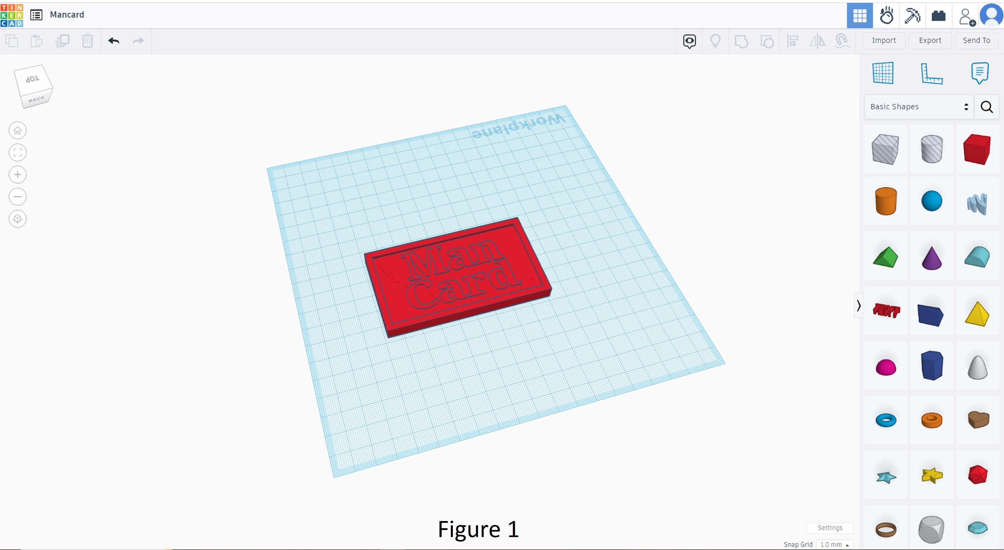Image resolution: width=1004 pixels, height=550 pixels.
Task: Toggle perspective/orthographic view cube icon
Action: click(x=18, y=219)
